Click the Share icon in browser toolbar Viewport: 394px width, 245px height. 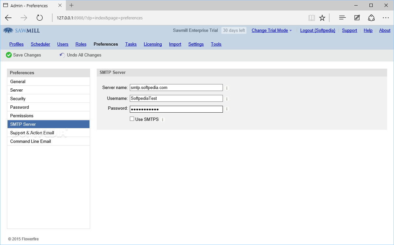point(371,18)
